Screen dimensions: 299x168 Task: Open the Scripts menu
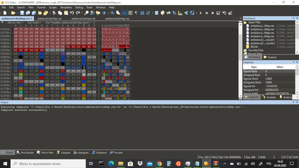click(53, 7)
